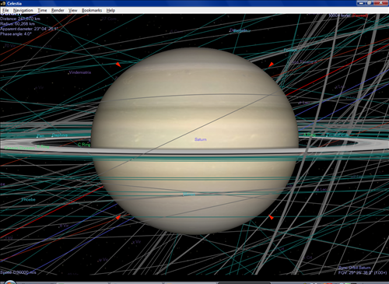
Task: Open the View menu
Action: (x=73, y=10)
